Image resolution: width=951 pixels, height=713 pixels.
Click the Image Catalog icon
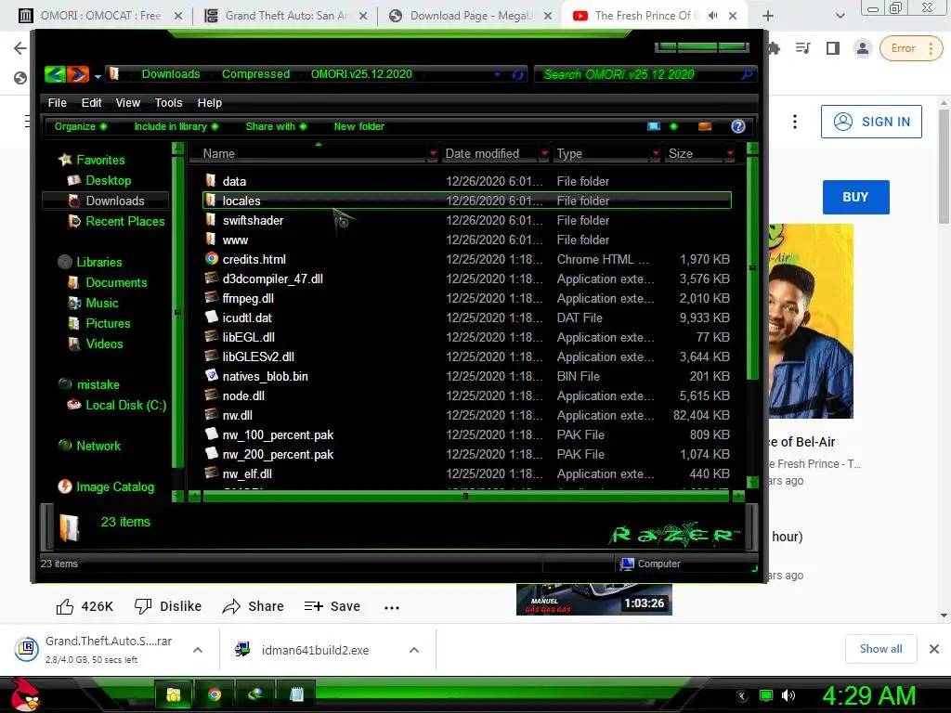click(x=65, y=486)
